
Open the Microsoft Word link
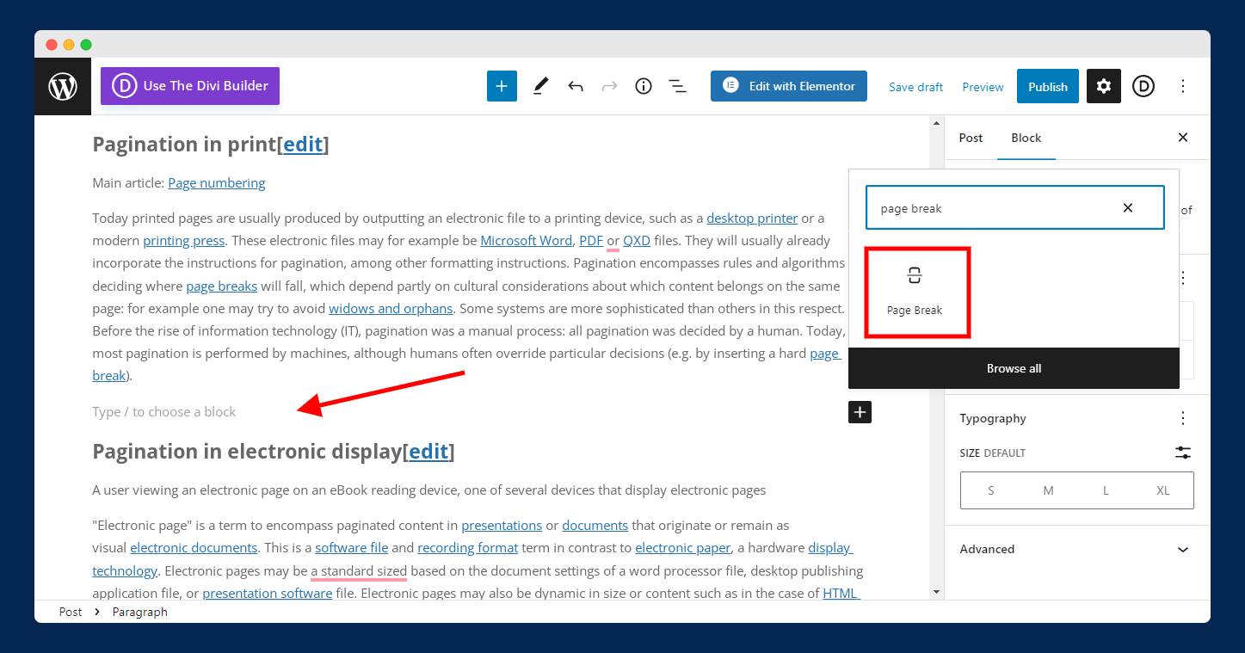click(526, 240)
